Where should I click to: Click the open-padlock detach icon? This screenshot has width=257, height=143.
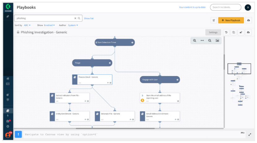click(x=241, y=32)
